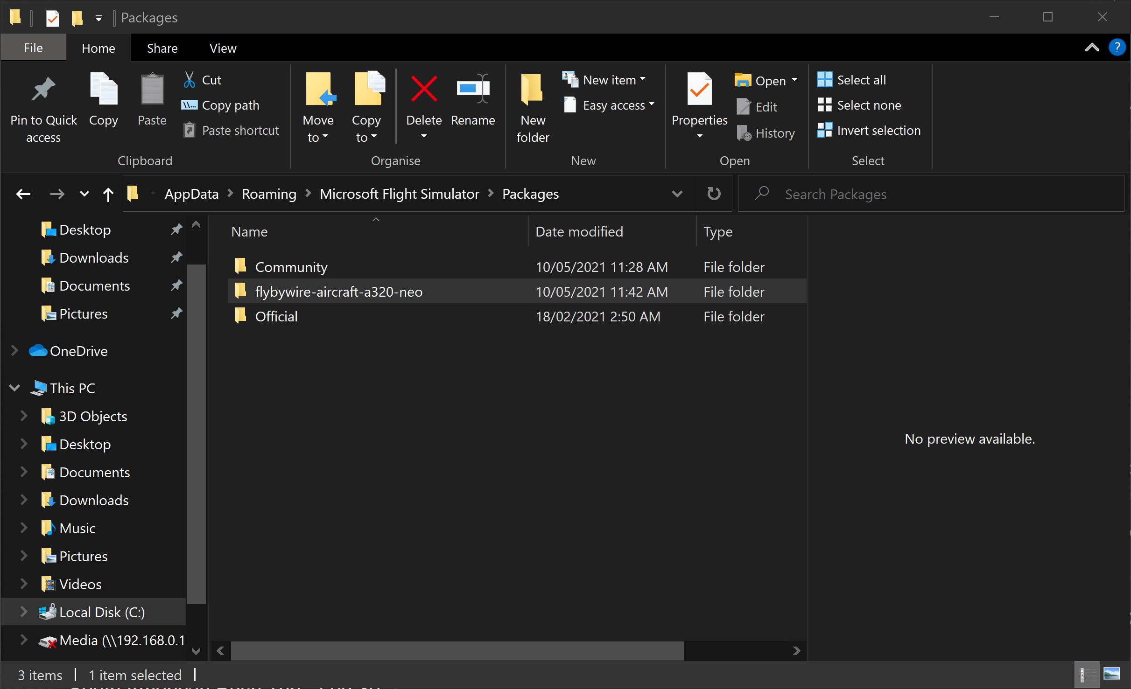Click the Rename icon in Organise group
This screenshot has width=1131, height=689.
tap(473, 89)
